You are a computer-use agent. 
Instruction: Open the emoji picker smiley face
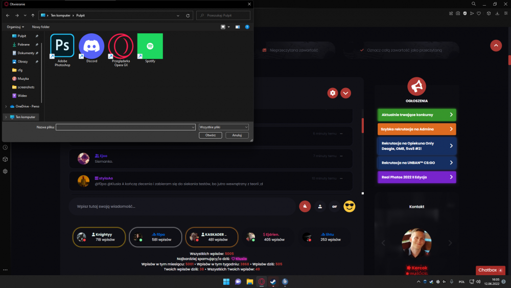pyautogui.click(x=350, y=207)
